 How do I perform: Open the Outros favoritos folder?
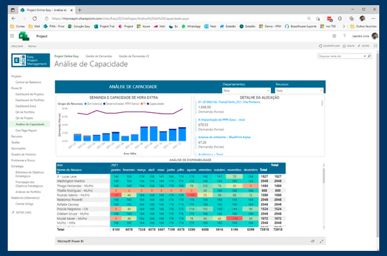(x=364, y=26)
